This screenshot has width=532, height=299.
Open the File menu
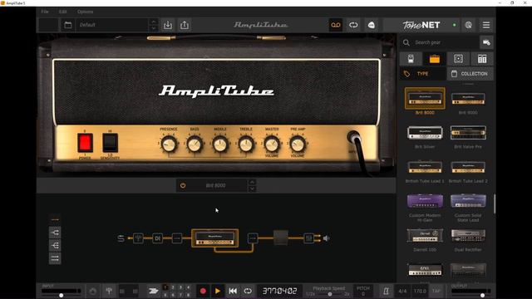pos(45,12)
